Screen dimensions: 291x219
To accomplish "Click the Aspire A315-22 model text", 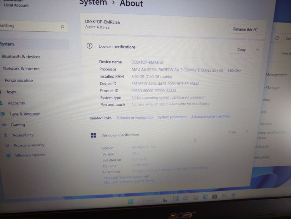I will pos(97,27).
